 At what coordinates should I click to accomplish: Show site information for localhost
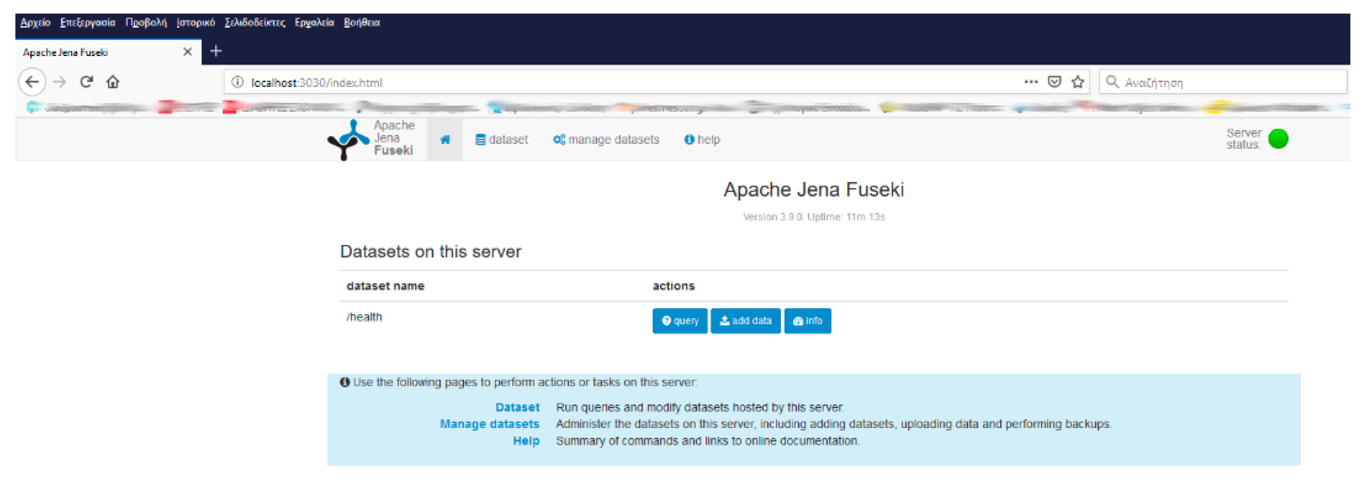[x=237, y=82]
